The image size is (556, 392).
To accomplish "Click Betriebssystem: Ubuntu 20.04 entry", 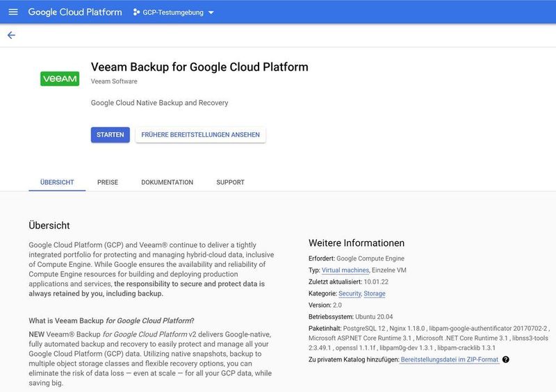I will [x=351, y=317].
